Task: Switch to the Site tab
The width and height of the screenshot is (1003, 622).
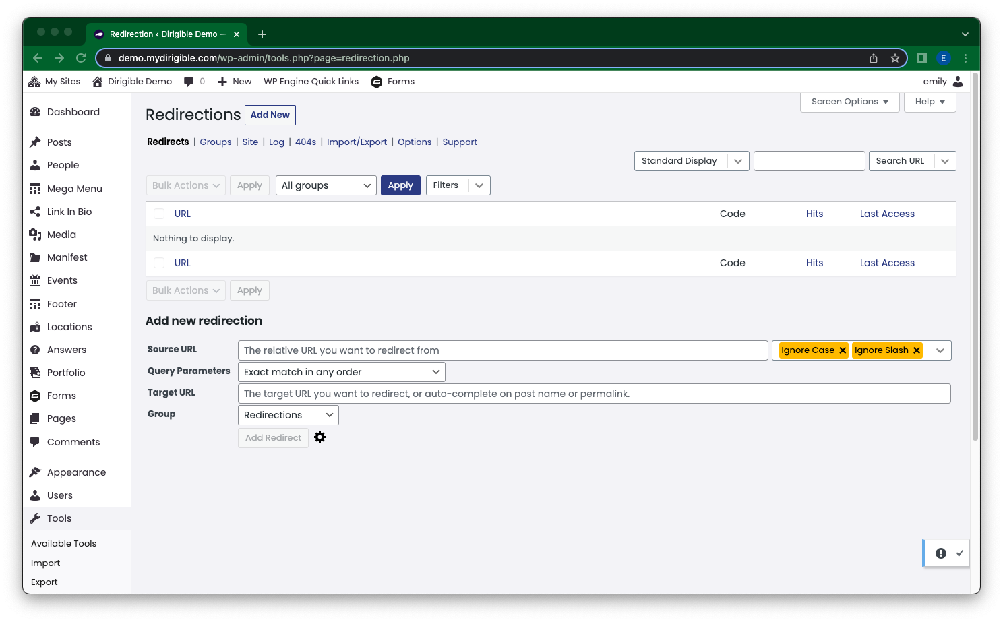Action: tap(250, 142)
